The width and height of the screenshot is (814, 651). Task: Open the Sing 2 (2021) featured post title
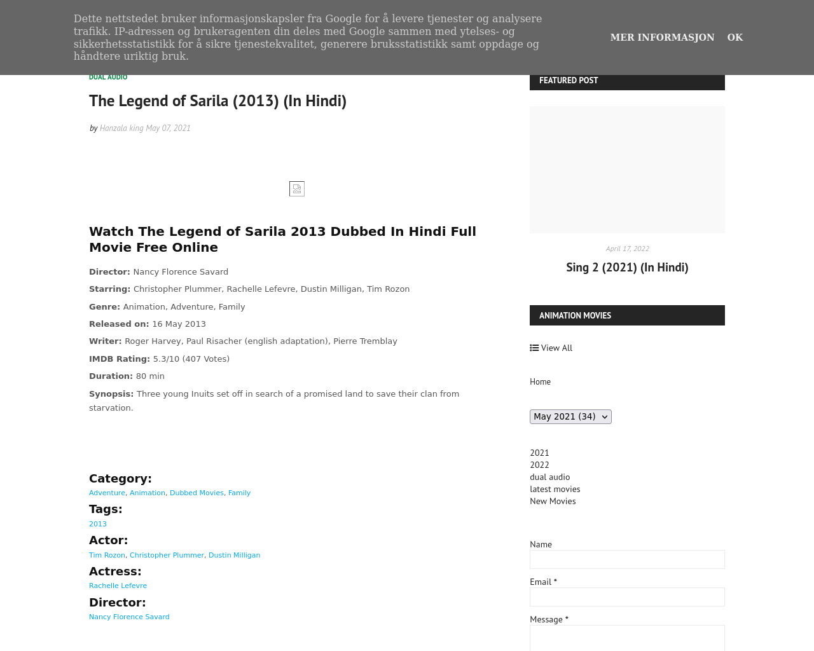click(627, 267)
